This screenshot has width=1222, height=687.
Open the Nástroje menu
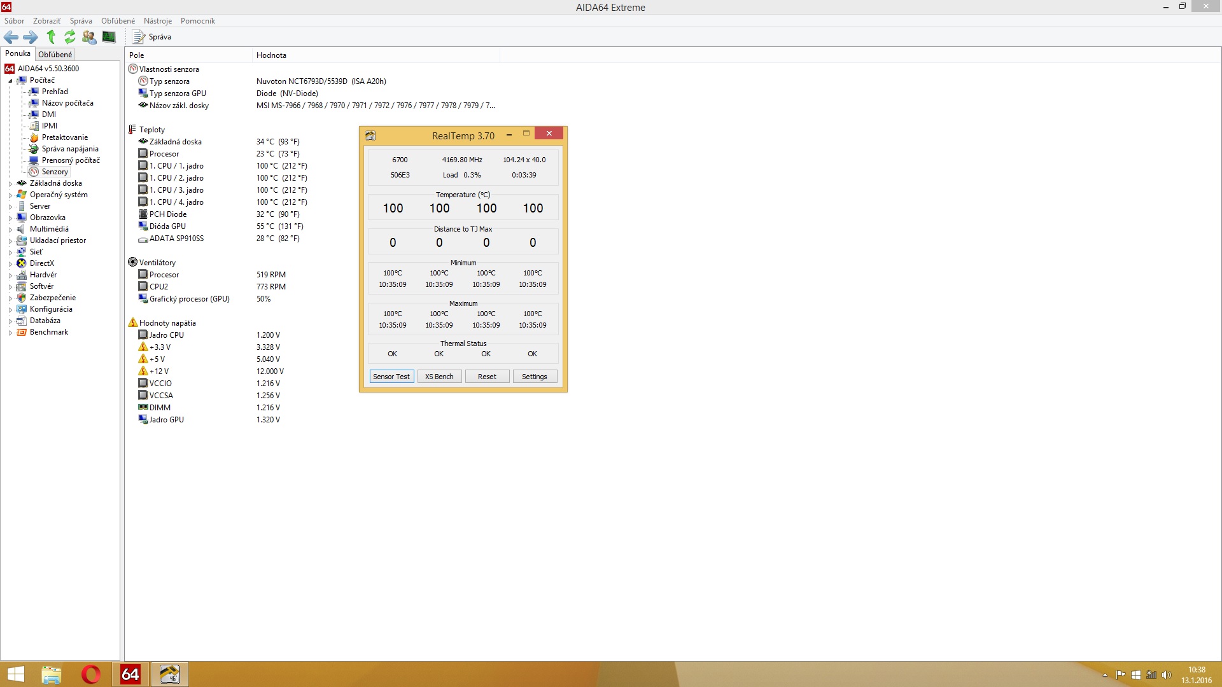[x=158, y=21]
